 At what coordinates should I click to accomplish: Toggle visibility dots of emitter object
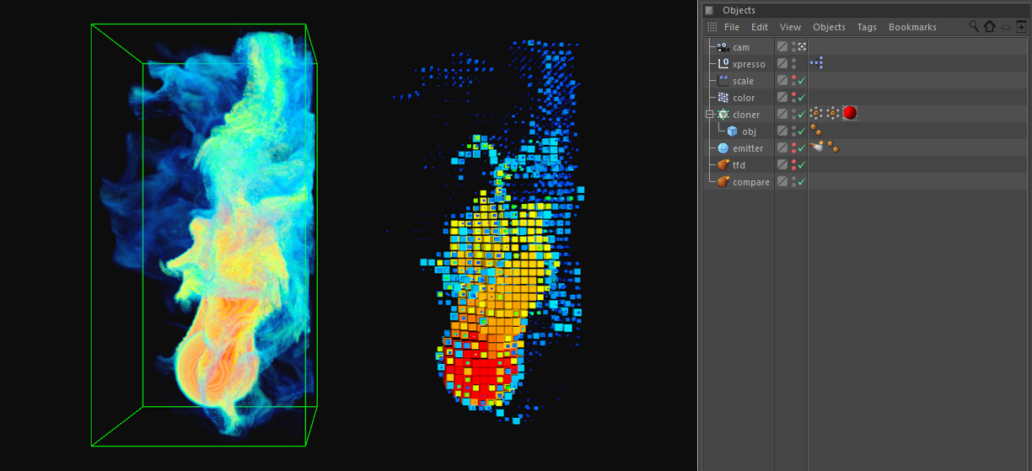tap(793, 148)
